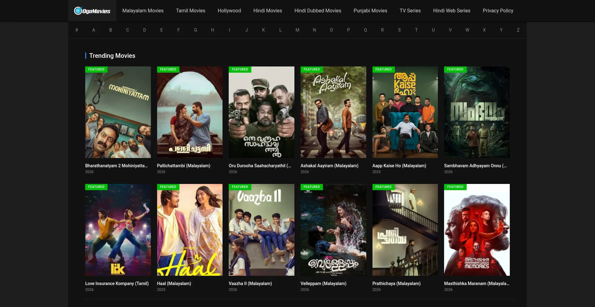
Task: Open the Pallichattambi poster thumbnail
Action: [190, 112]
